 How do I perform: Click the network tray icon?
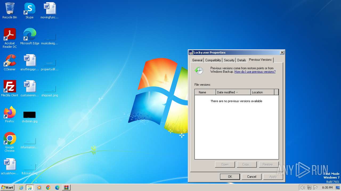coord(309,188)
